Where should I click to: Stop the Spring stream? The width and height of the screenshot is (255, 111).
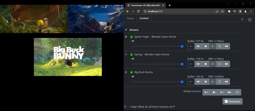tap(206, 64)
